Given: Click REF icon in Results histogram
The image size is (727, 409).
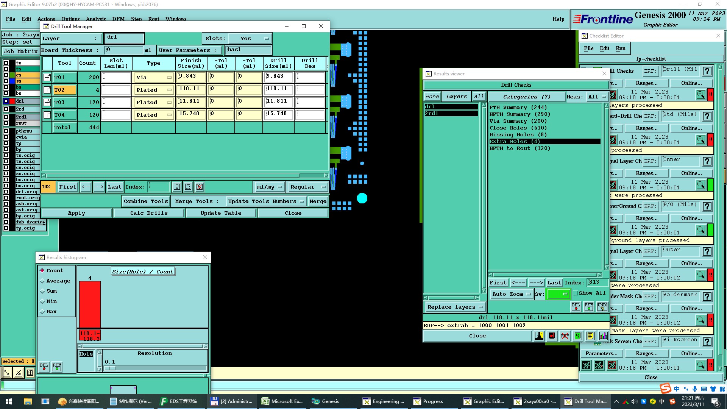Looking at the screenshot, I should [57, 367].
